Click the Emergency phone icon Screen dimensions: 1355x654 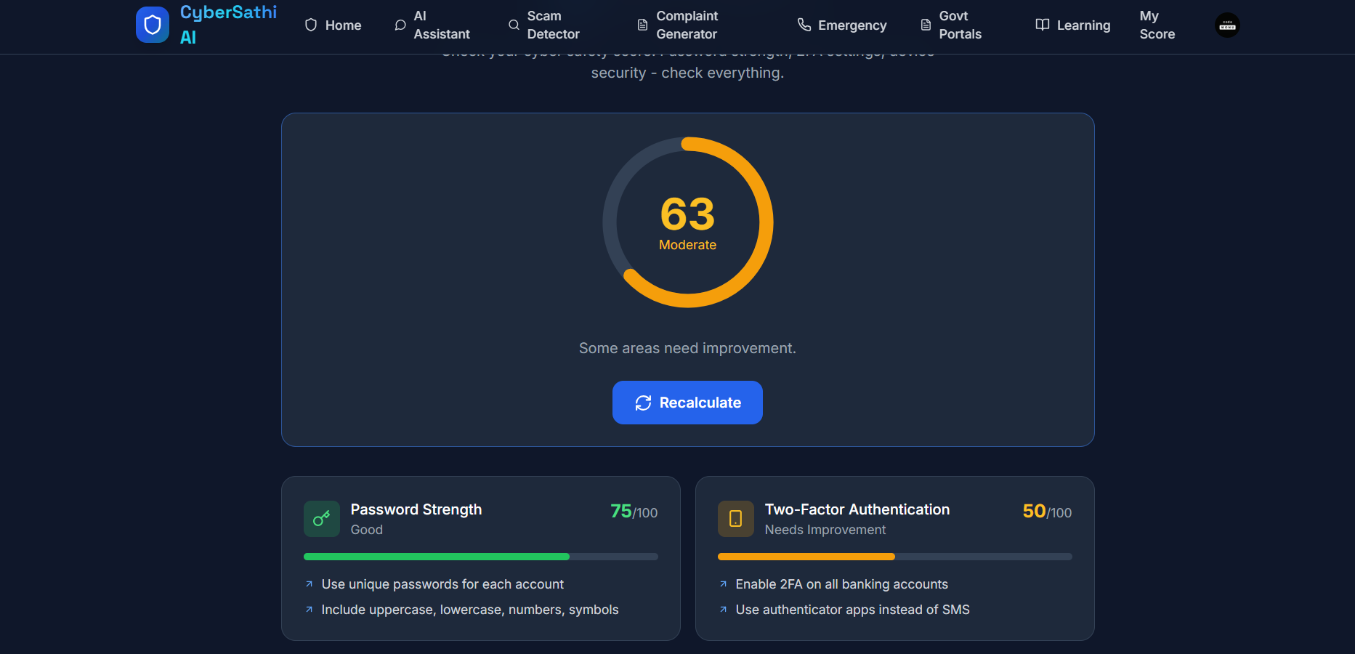click(804, 25)
